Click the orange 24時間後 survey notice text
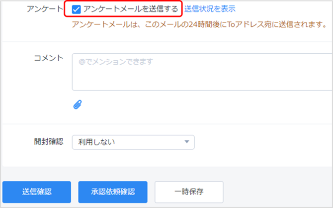Viewport: 333px width, 208px height. 199,24
